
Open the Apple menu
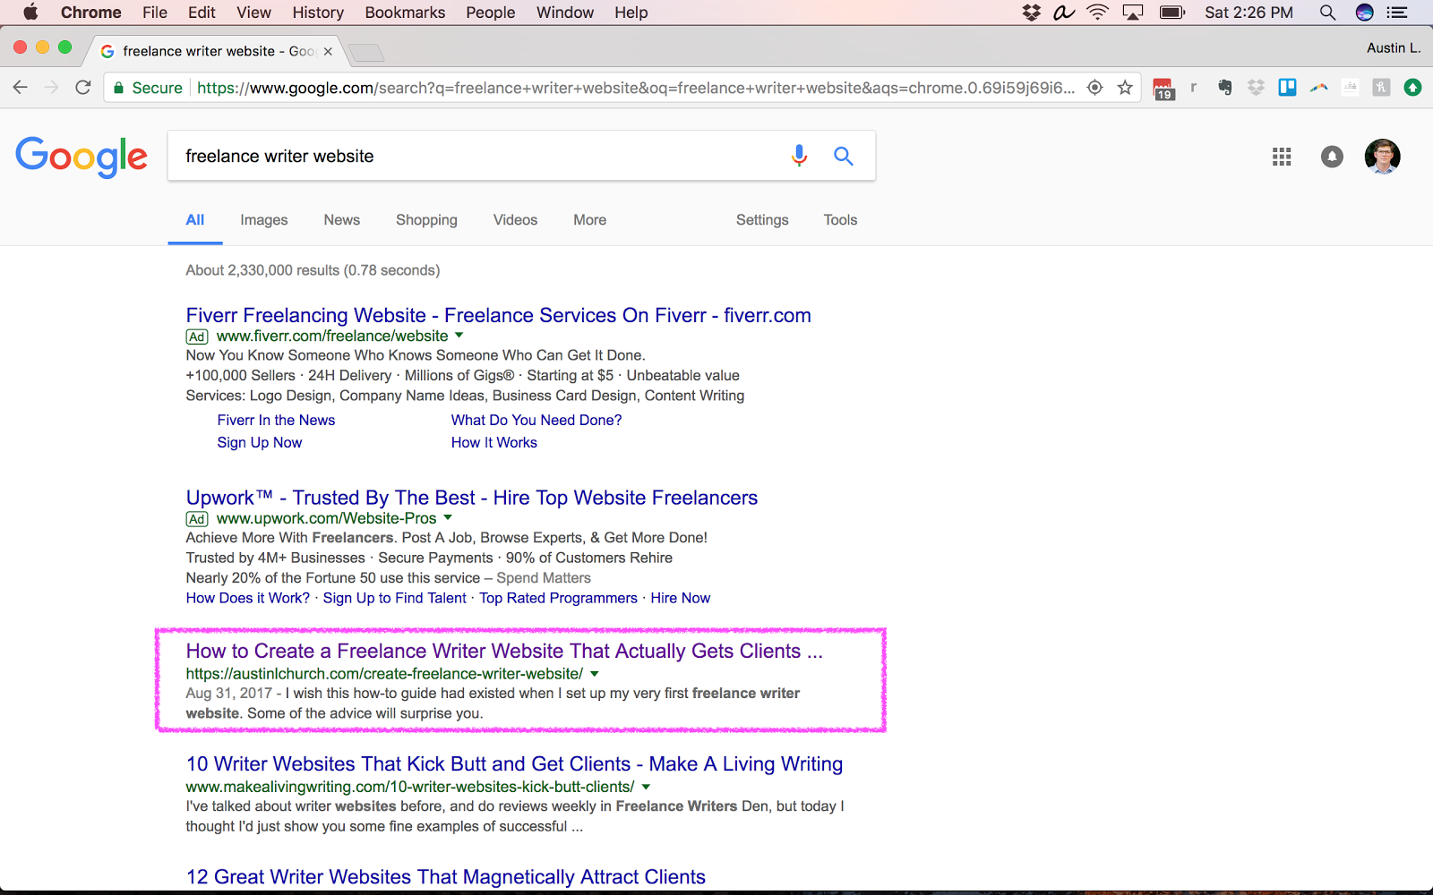coord(30,13)
